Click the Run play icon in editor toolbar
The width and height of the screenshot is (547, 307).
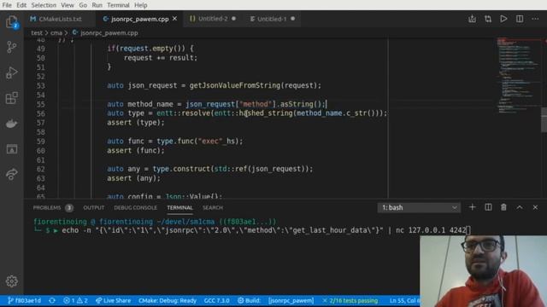[503, 19]
